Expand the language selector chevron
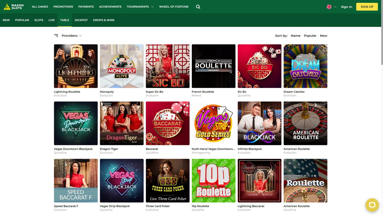Image resolution: width=383 pixels, height=215 pixels. pos(335,7)
